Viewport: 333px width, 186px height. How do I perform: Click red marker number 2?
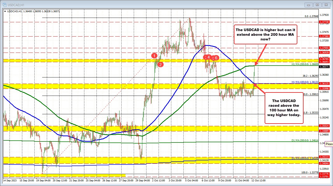click(160, 65)
